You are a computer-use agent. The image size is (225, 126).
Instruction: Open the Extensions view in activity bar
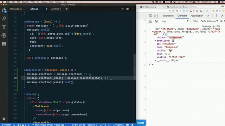coord(4,44)
